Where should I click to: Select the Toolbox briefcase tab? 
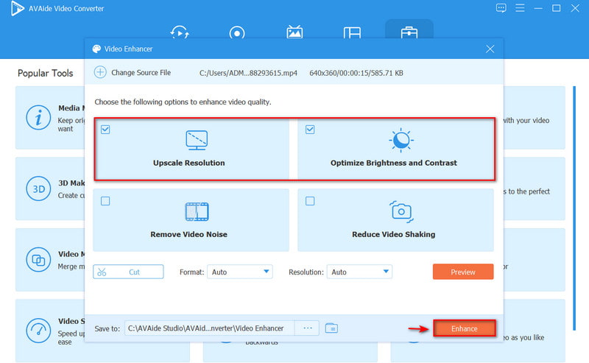coord(409,32)
